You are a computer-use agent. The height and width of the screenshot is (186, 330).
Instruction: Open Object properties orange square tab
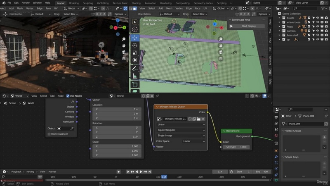(276, 150)
